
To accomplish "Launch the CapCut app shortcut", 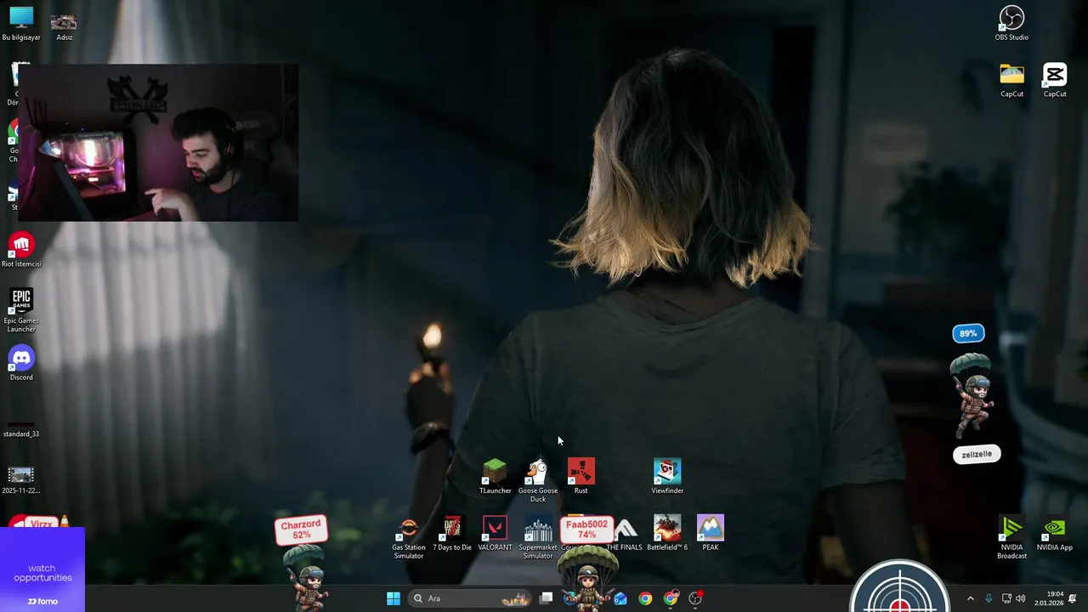I will click(x=1055, y=80).
